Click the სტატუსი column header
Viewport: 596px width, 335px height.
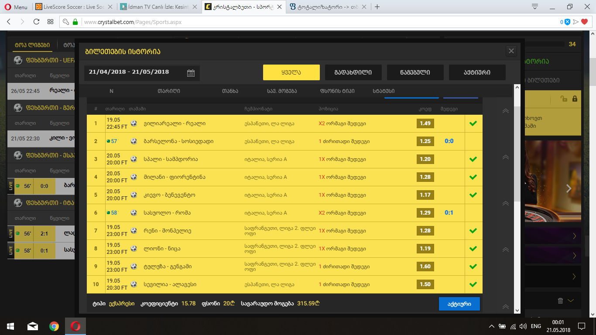click(x=384, y=91)
